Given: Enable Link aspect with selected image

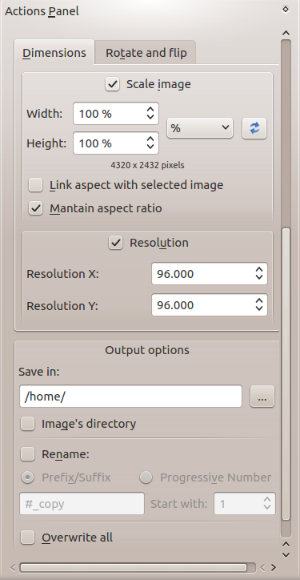Looking at the screenshot, I should tap(36, 184).
